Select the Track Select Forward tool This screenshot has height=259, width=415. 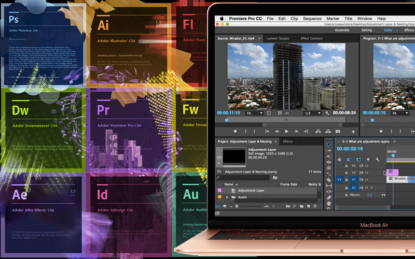[x=329, y=150]
